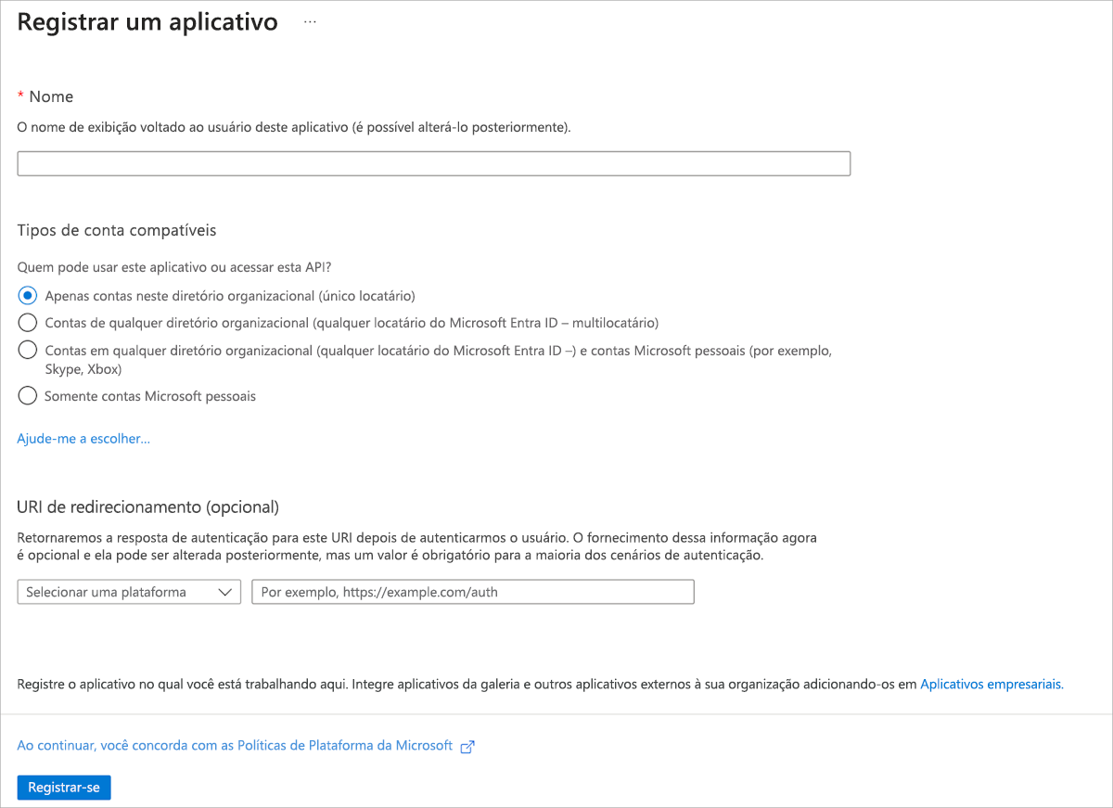Click the 'Registrar-se' button
This screenshot has width=1113, height=808.
[63, 787]
